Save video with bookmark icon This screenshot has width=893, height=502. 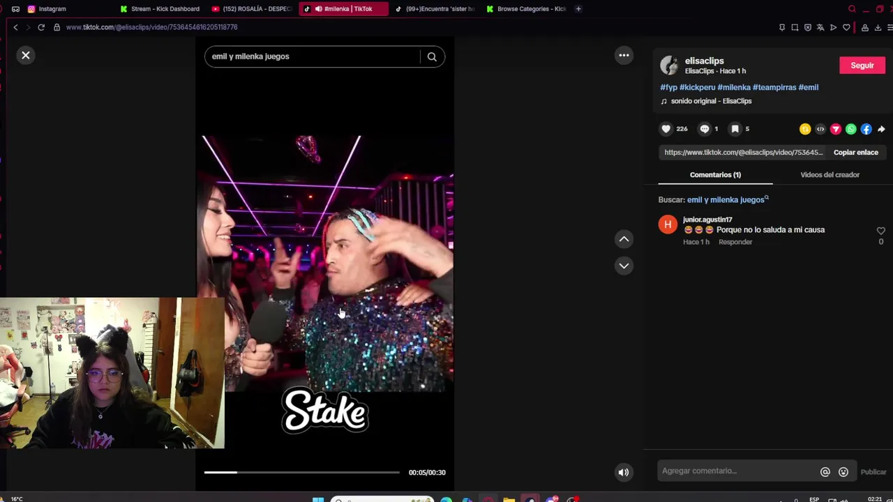point(735,129)
